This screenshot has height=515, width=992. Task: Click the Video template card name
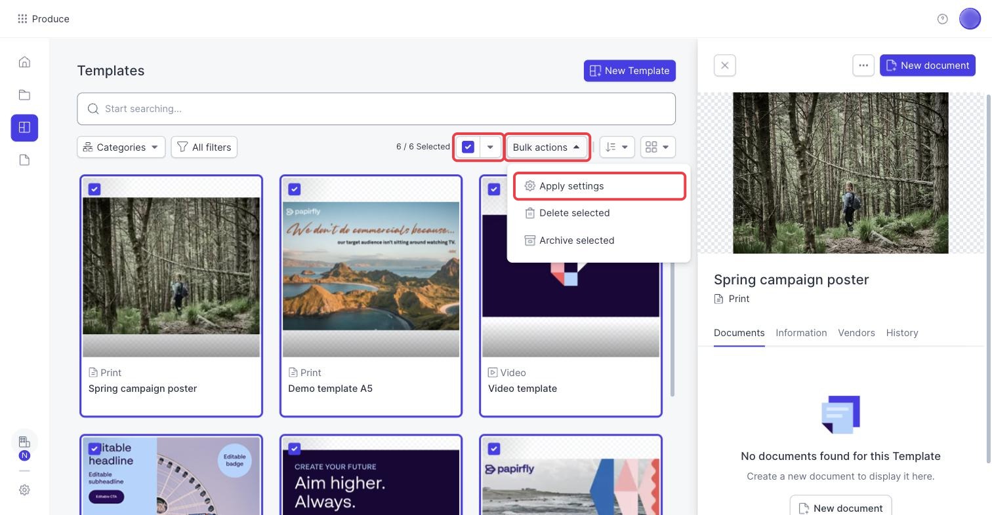coord(522,389)
